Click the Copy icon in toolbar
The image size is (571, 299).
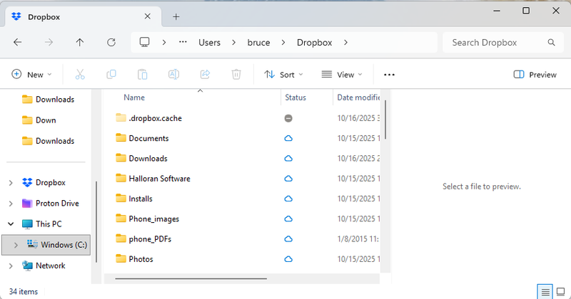point(111,74)
